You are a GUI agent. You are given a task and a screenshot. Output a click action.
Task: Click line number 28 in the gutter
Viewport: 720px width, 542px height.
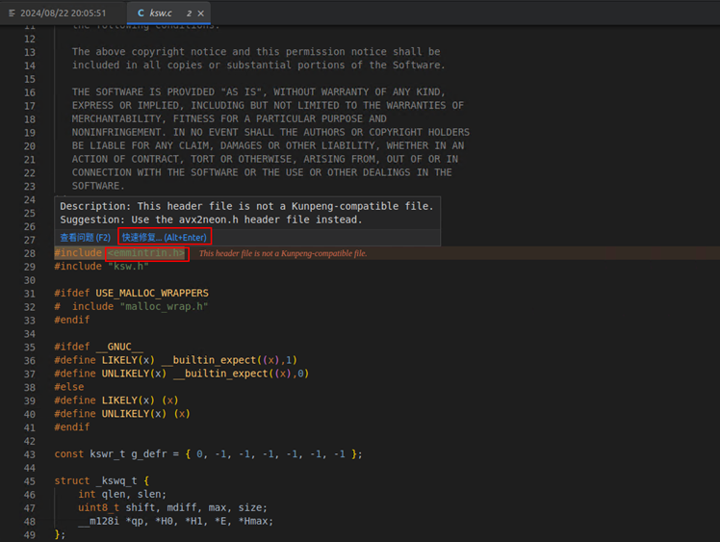30,253
